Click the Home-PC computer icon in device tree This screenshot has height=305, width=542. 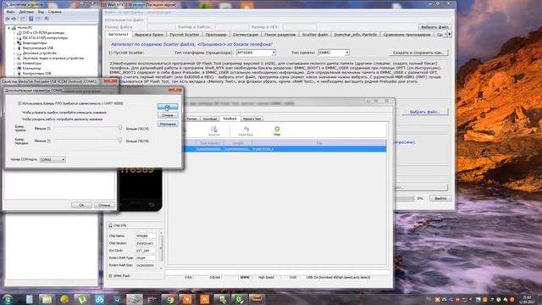click(x=14, y=28)
